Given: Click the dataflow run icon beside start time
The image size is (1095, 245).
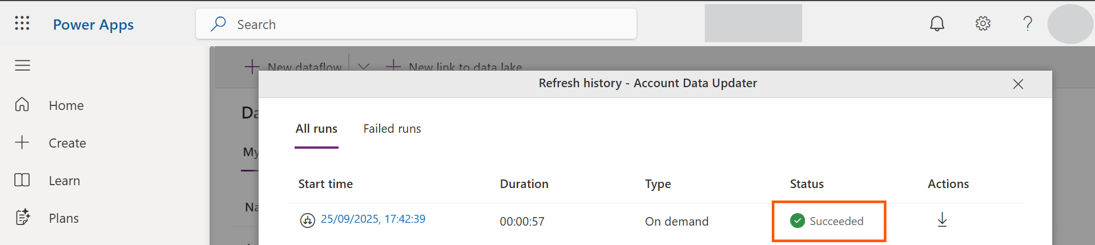Looking at the screenshot, I should (307, 220).
